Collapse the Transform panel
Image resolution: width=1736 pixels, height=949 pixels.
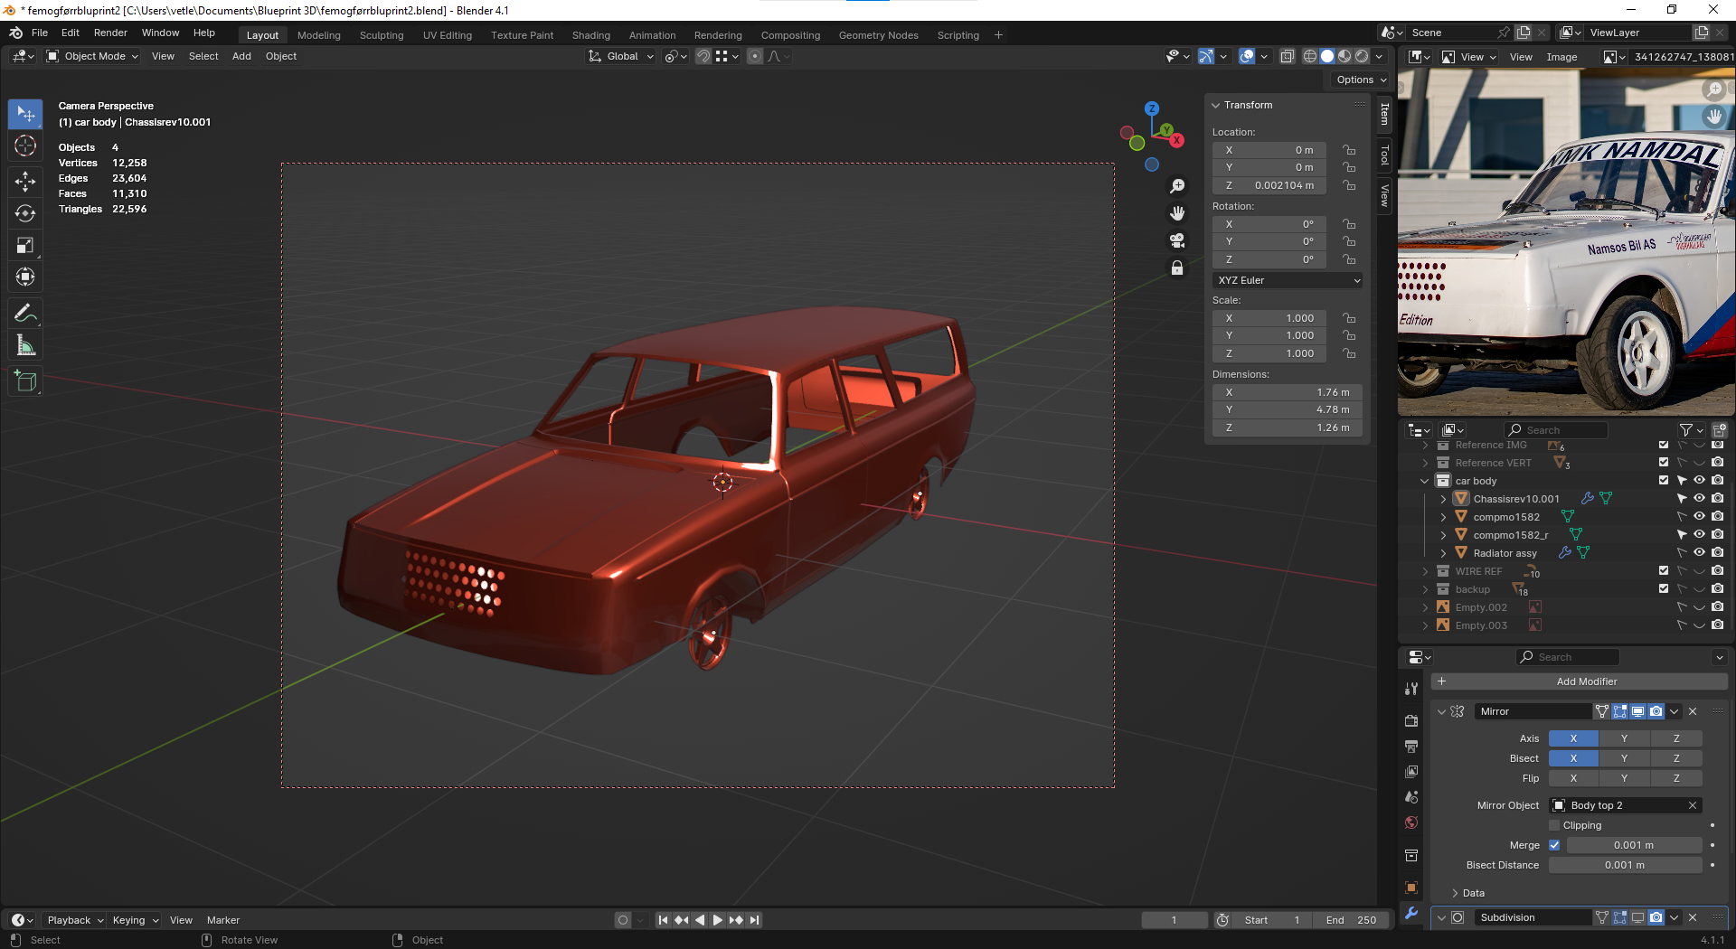pyautogui.click(x=1216, y=106)
